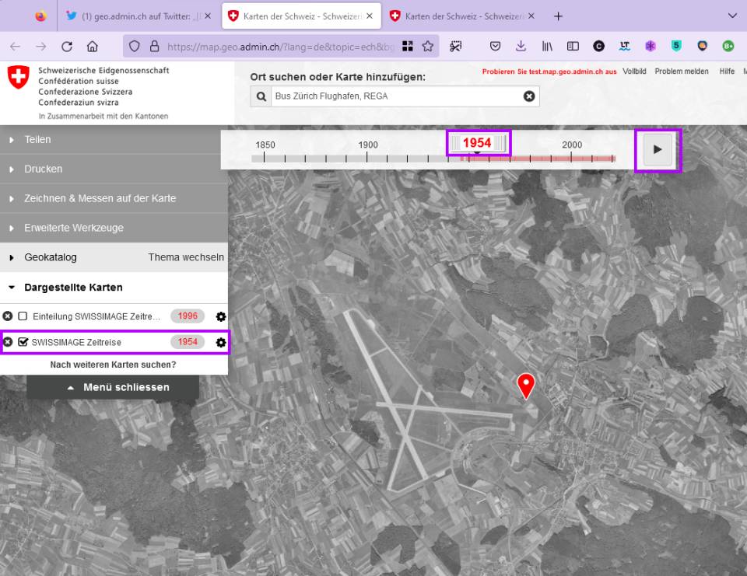Screen dimensions: 747x576
Task: Click the magnifier icon in the search bar
Action: [x=261, y=96]
